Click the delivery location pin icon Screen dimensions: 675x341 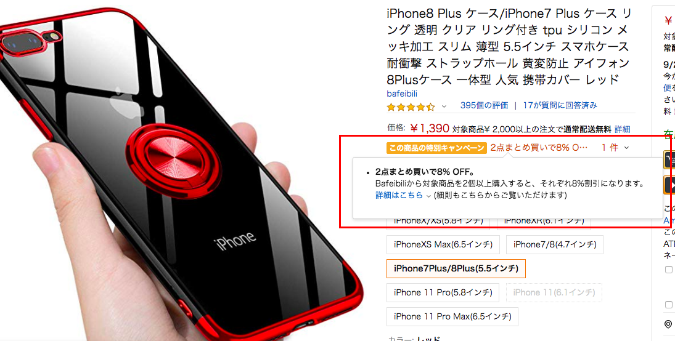(668, 324)
